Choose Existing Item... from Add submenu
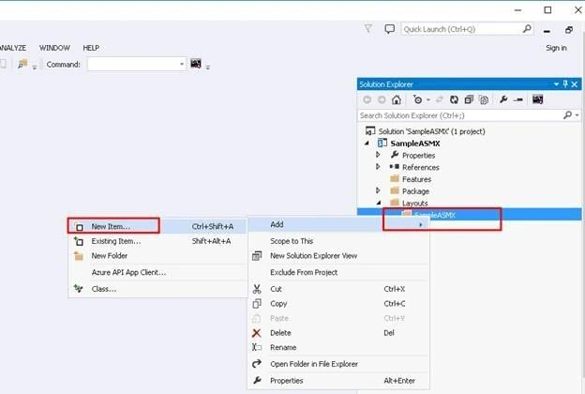The width and height of the screenshot is (585, 394). coord(157,241)
